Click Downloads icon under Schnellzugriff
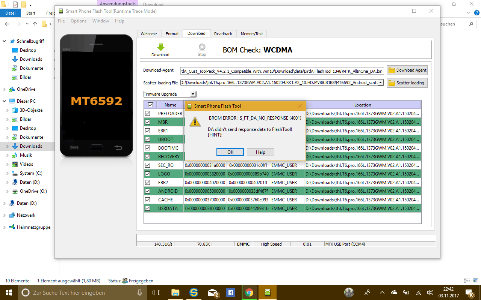The width and height of the screenshot is (481, 300). click(15, 59)
